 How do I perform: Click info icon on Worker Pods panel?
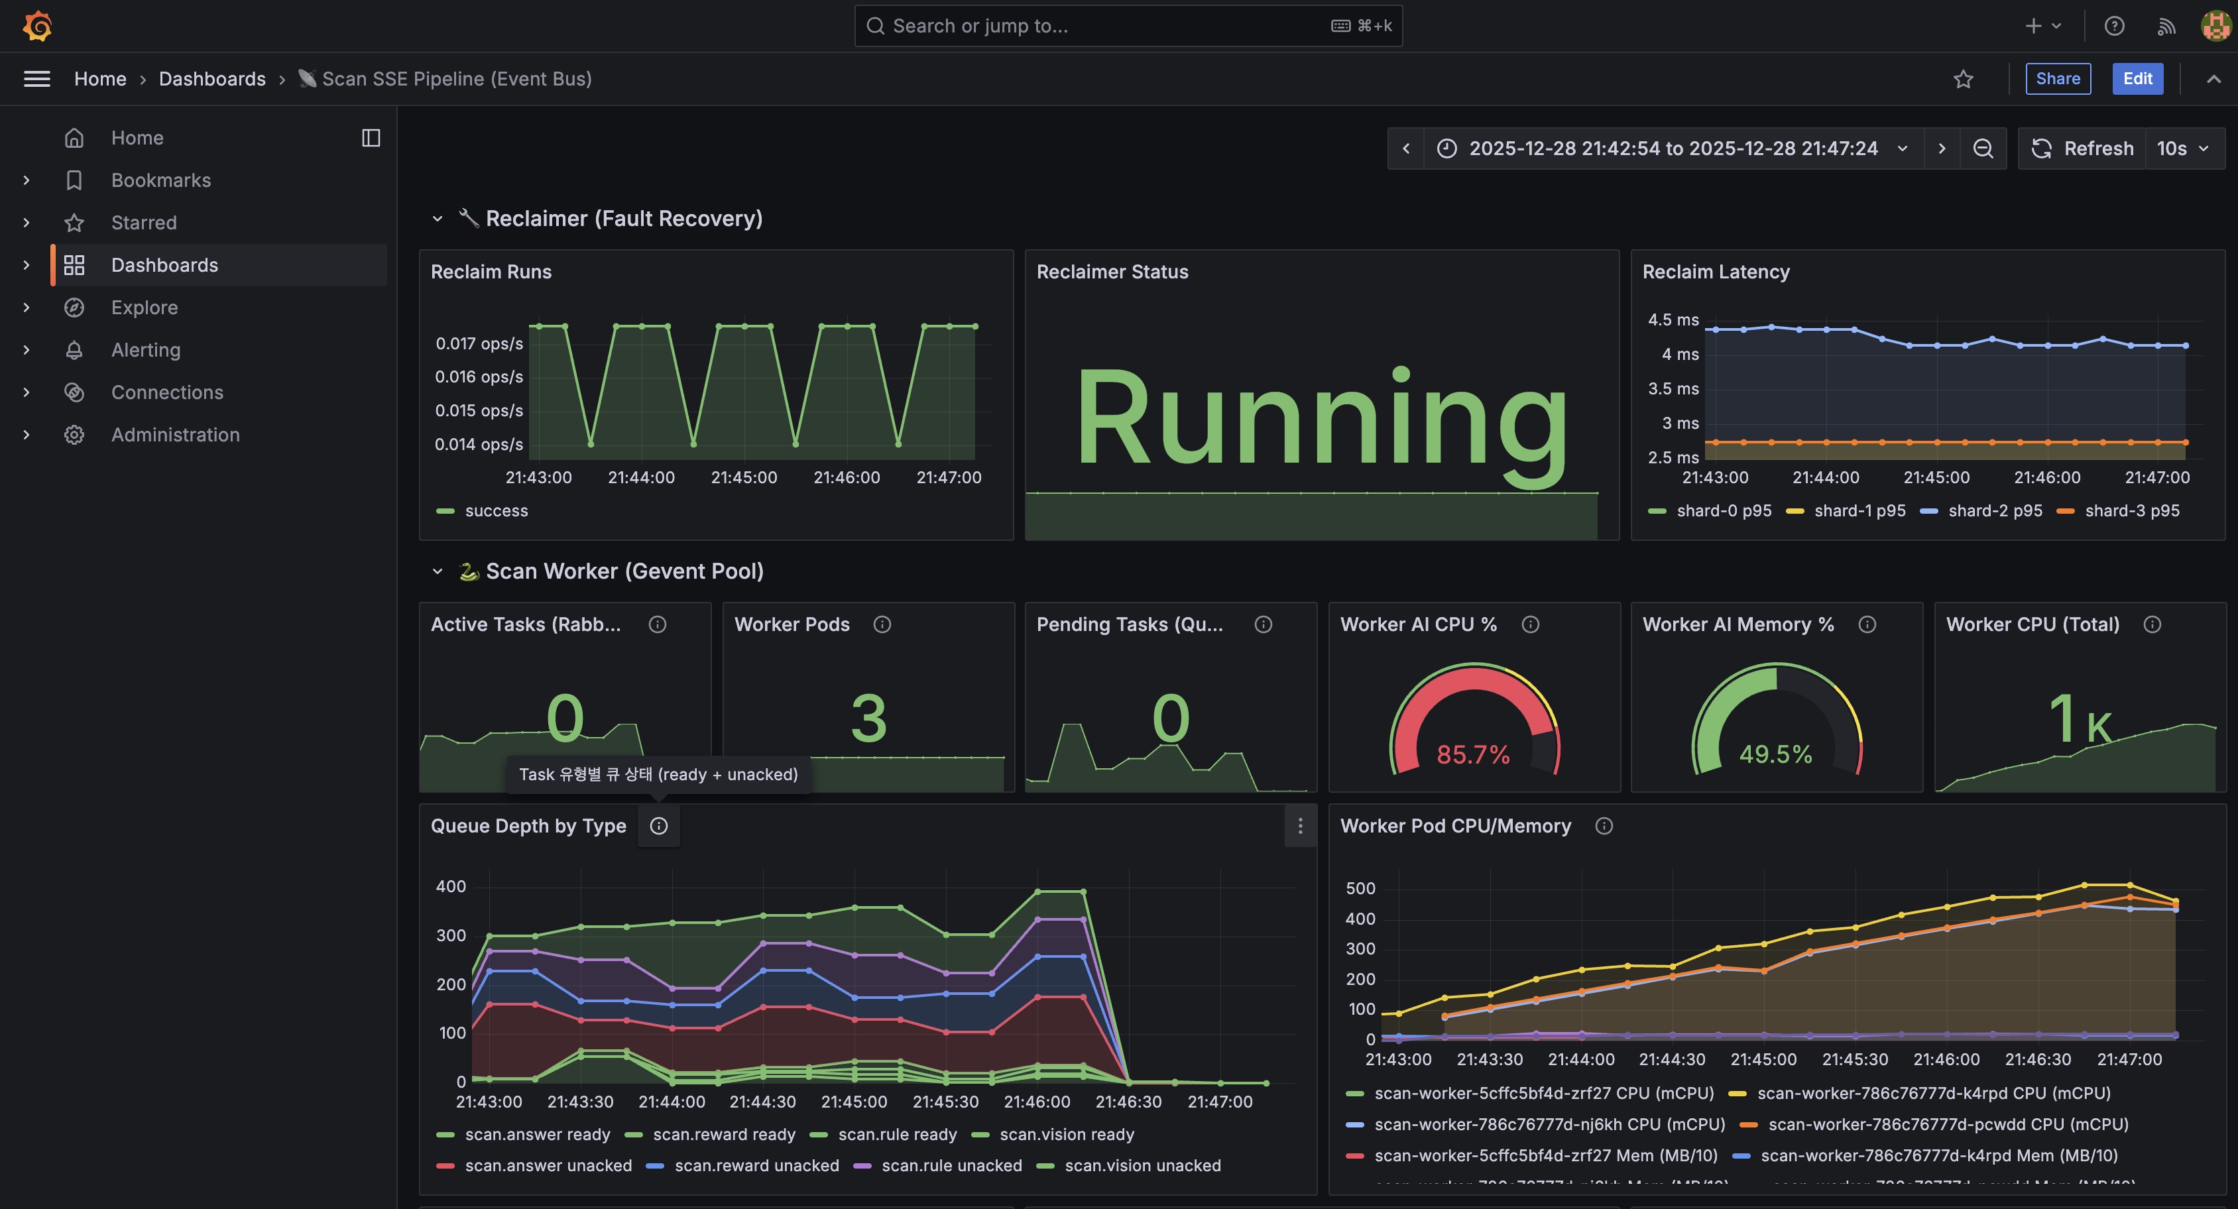882,624
